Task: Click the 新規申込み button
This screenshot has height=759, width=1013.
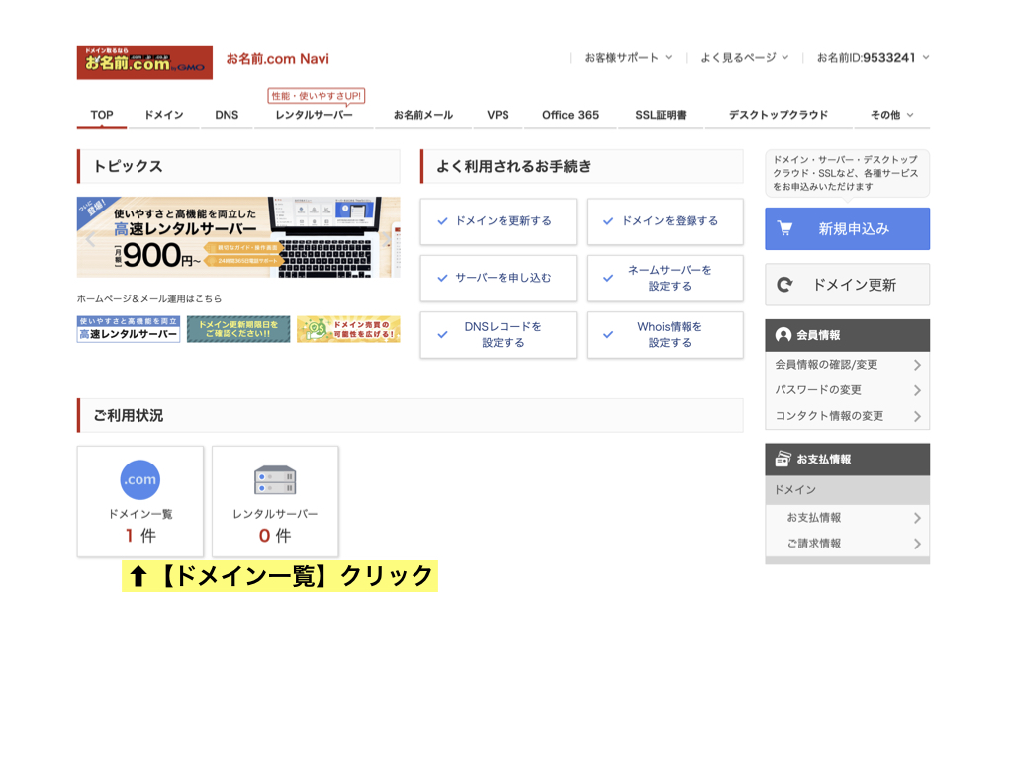Action: (847, 228)
